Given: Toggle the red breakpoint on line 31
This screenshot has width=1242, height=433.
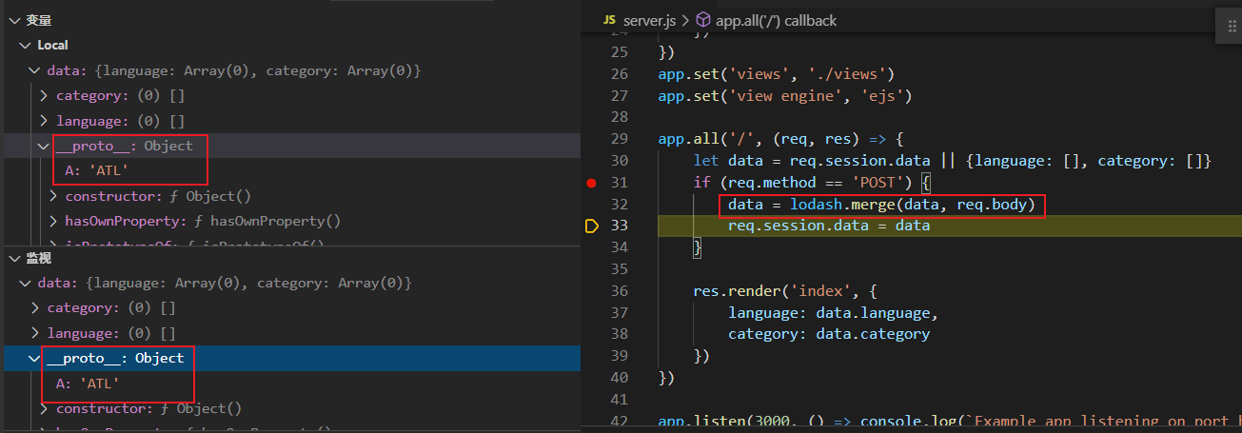Looking at the screenshot, I should [591, 182].
